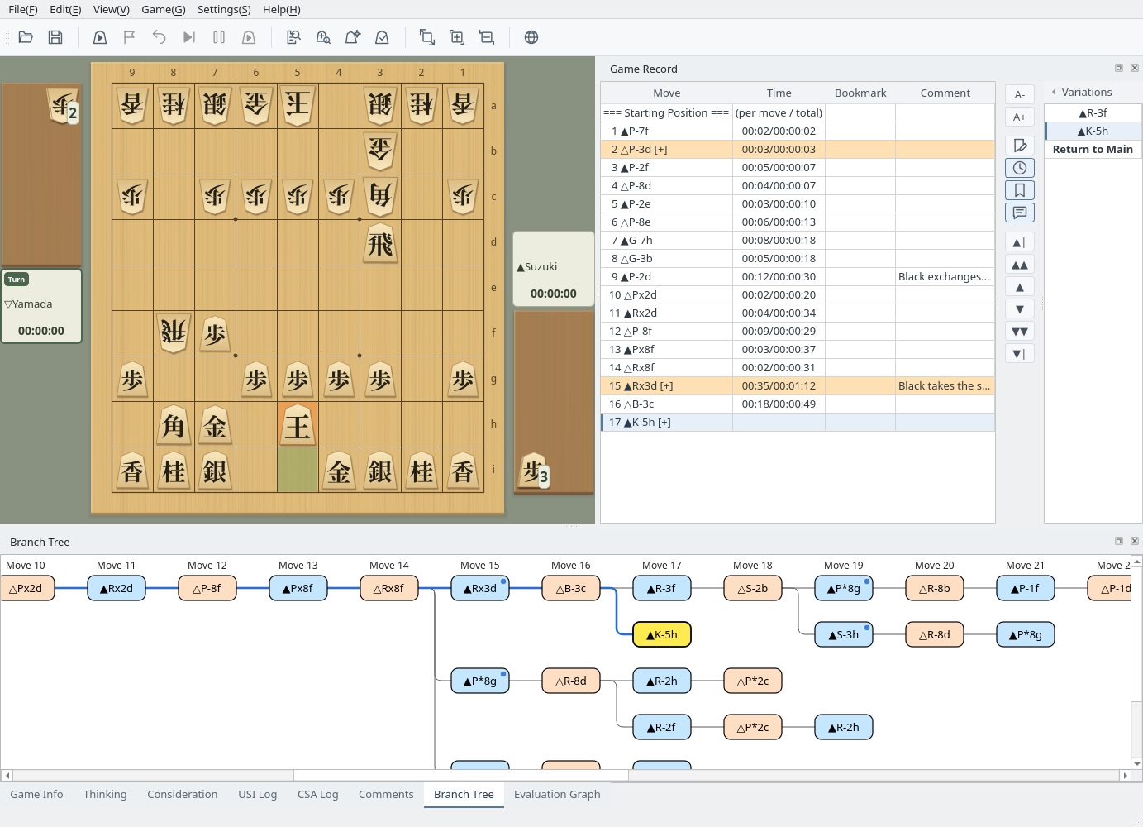Click the skip-forward play icon in toolbar
1143x827 pixels.
(189, 37)
